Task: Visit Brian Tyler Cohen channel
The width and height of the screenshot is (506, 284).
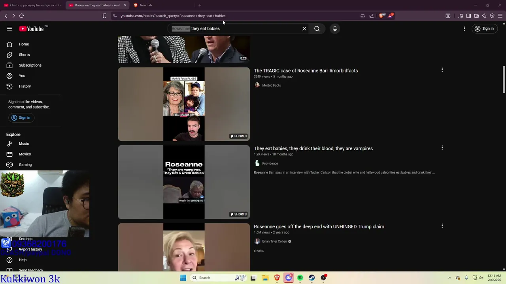Action: click(274, 241)
